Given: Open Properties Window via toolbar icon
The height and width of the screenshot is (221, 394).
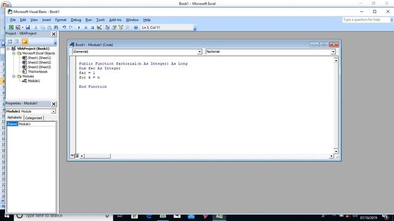Looking at the screenshot, I should (x=115, y=27).
